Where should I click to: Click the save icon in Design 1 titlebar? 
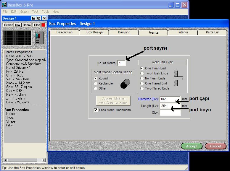click(33, 18)
